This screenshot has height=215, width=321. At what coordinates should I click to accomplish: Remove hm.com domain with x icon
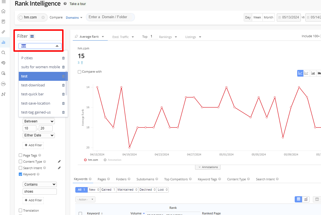click(43, 17)
